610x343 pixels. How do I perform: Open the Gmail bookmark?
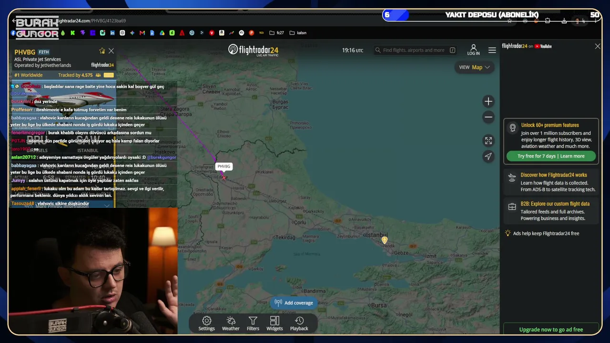pos(142,33)
